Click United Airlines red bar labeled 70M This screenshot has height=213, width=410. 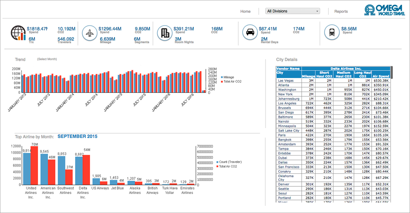(x=34, y=165)
